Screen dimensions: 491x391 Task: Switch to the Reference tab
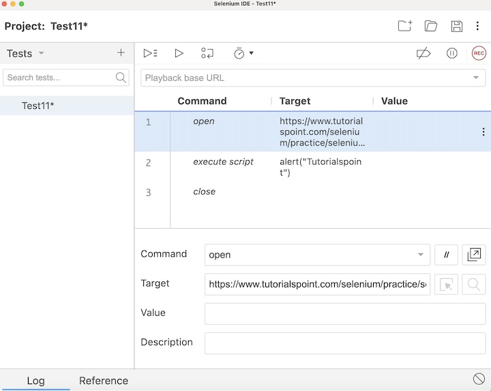click(104, 381)
